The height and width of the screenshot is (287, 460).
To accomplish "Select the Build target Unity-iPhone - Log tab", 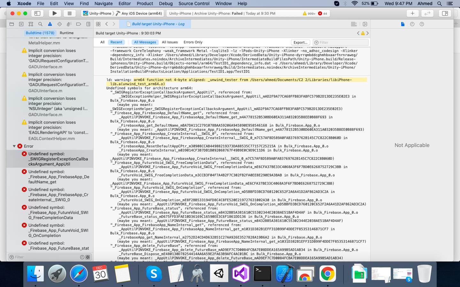I will [155, 24].
